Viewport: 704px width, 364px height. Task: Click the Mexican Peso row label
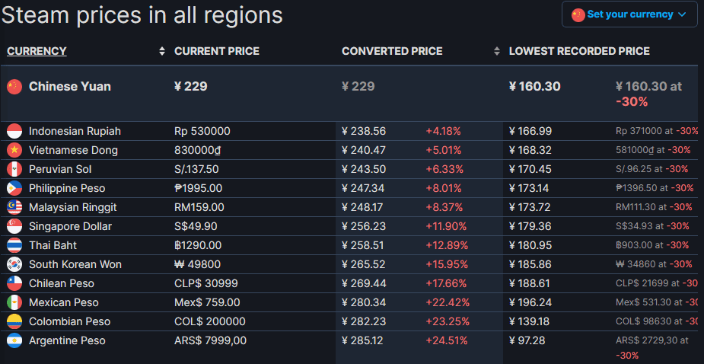click(64, 302)
